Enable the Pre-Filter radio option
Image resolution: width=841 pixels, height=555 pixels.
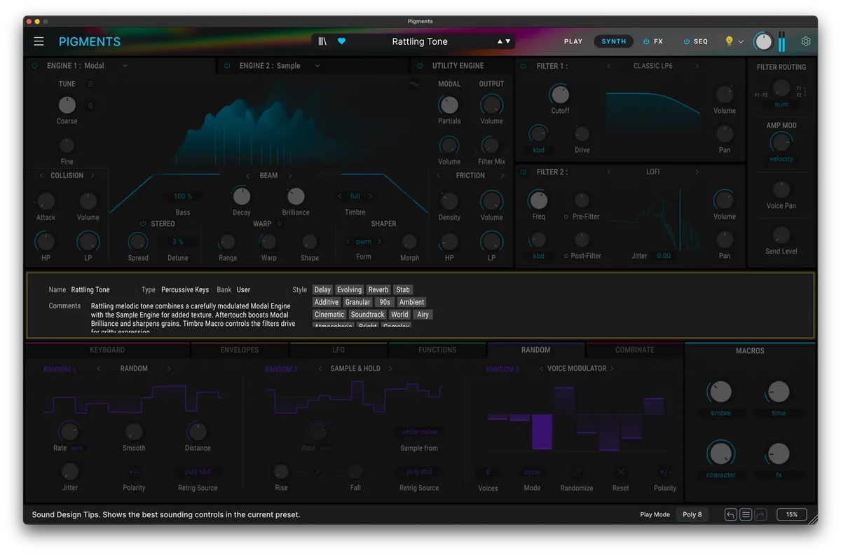point(566,217)
